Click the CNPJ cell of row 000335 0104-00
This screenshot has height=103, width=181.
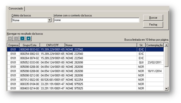pyautogui.click(x=52, y=84)
